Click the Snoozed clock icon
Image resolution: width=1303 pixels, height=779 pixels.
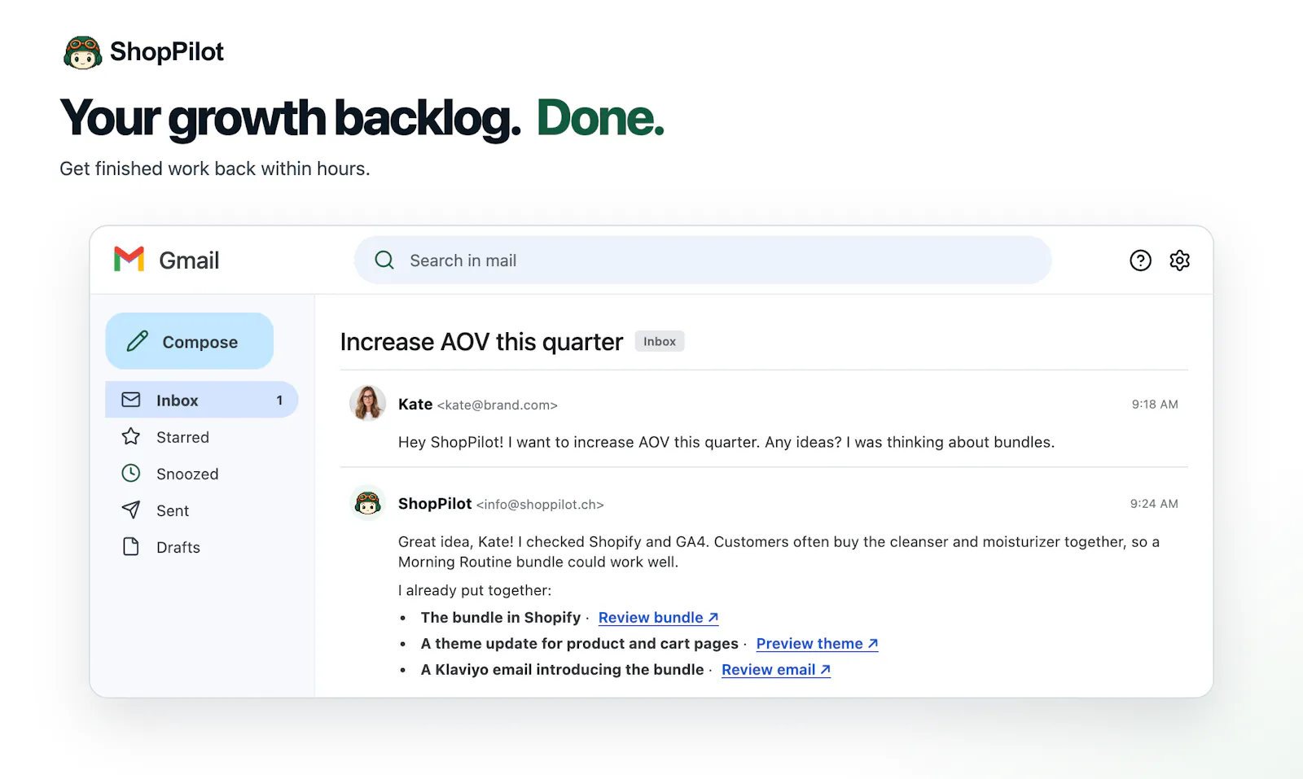tap(131, 473)
